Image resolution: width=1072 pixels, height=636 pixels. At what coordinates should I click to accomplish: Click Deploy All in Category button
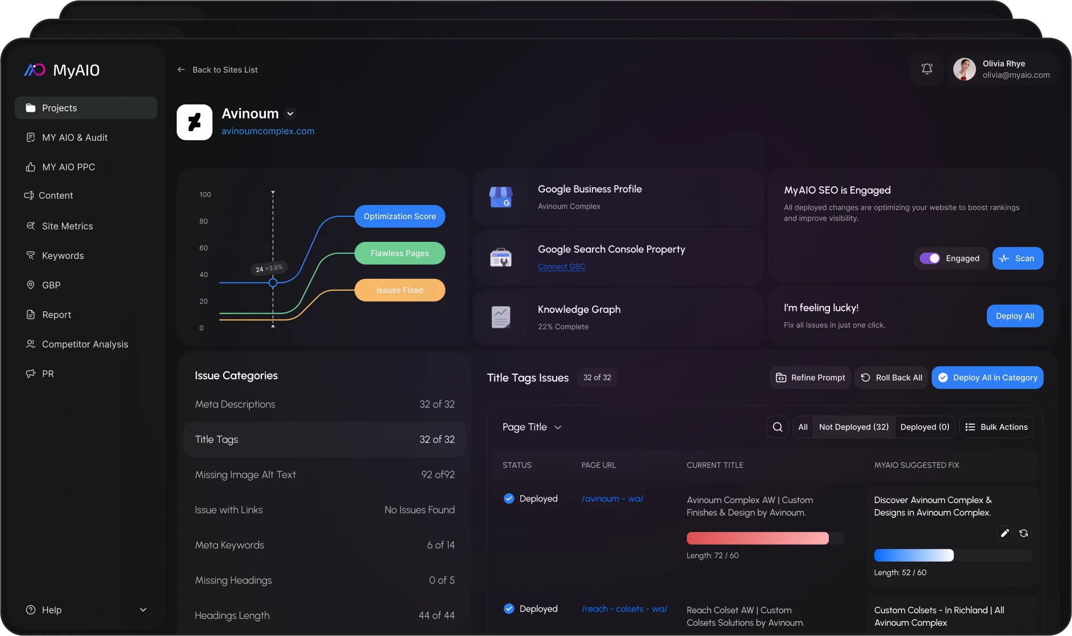[987, 378]
